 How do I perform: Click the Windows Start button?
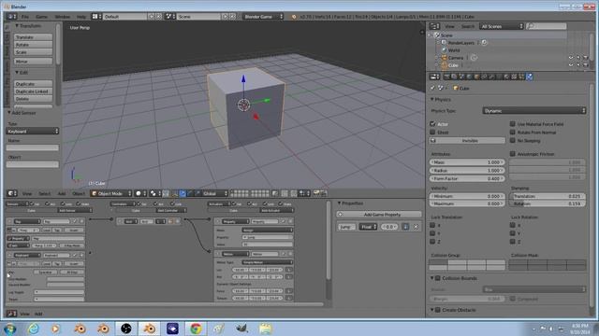pyautogui.click(x=9, y=329)
